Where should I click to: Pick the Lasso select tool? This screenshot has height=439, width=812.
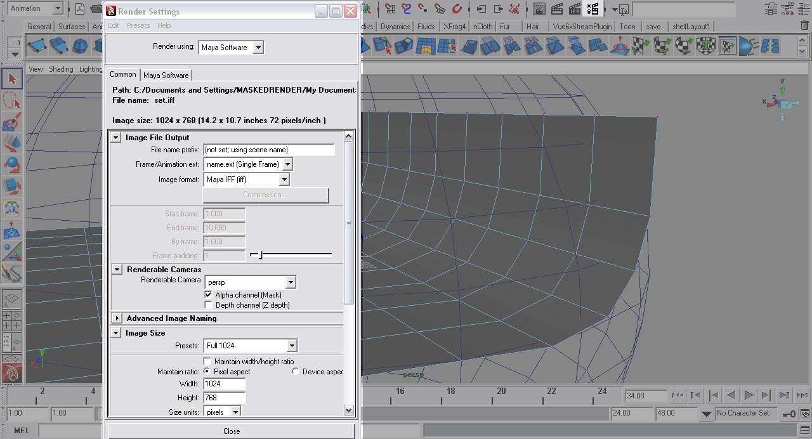point(12,100)
